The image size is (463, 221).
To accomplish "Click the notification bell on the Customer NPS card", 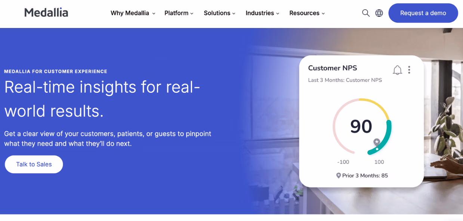I will coord(397,70).
